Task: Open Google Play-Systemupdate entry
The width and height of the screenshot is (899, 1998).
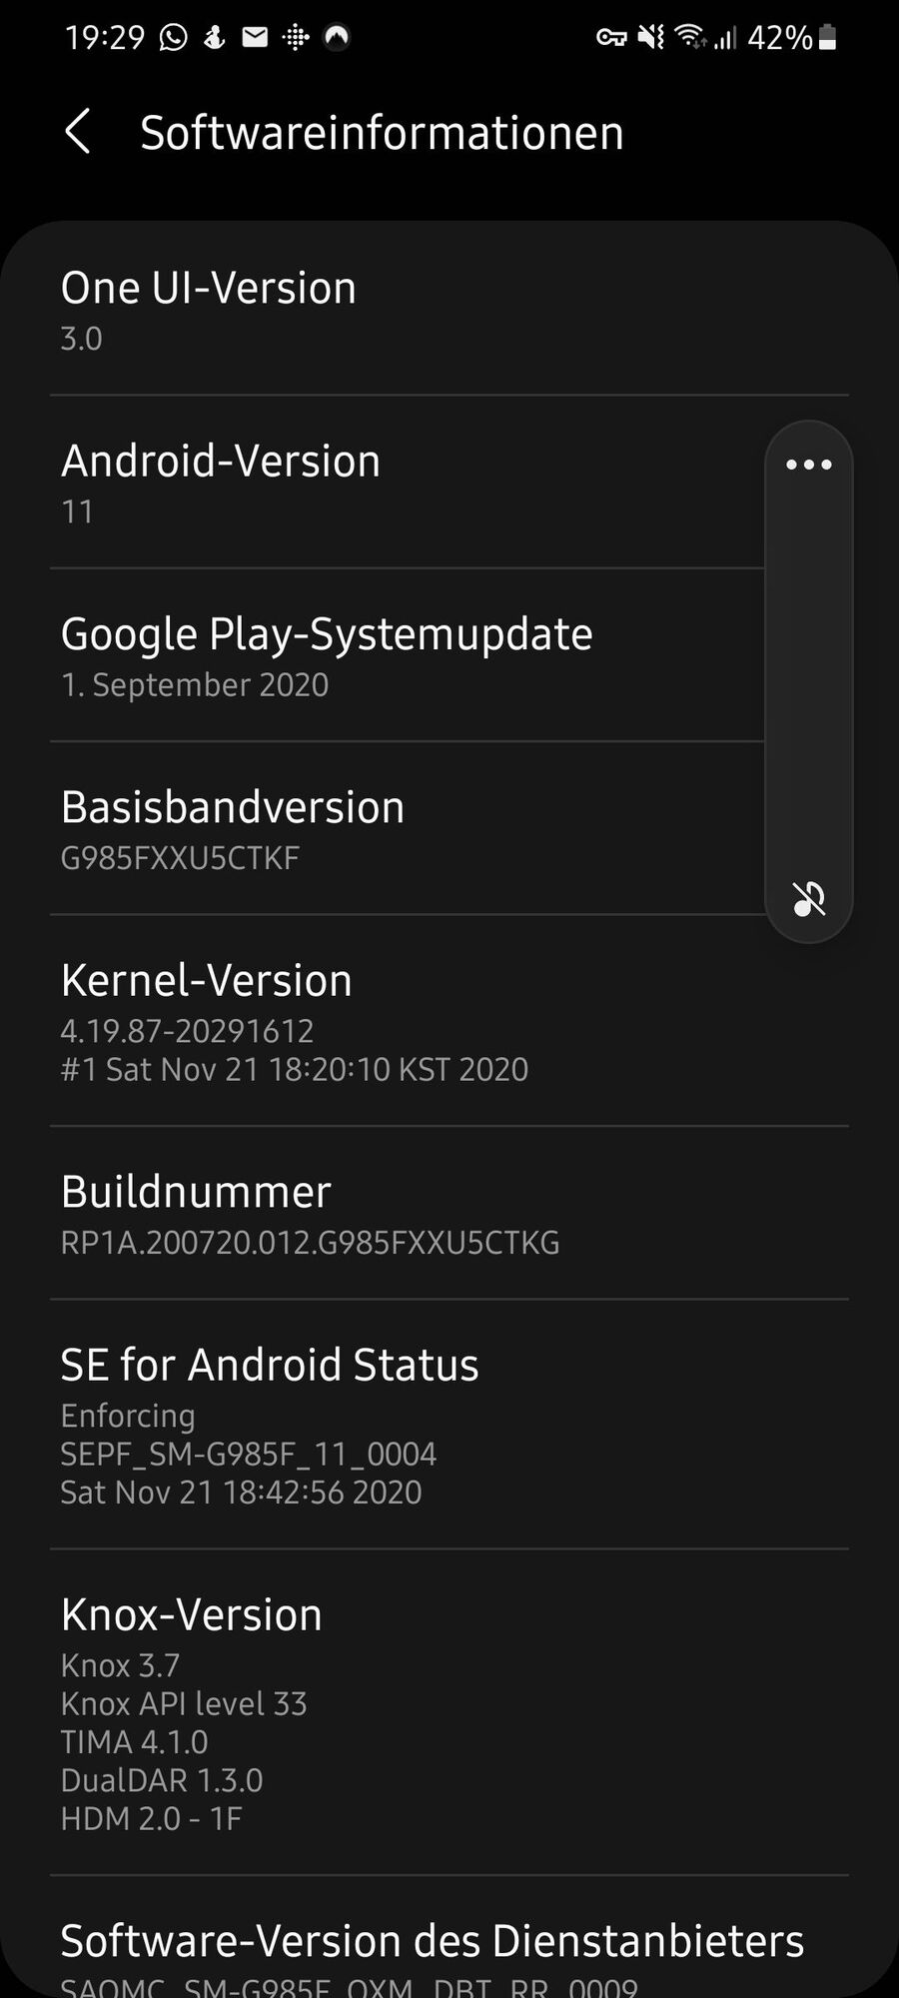Action: [400, 656]
